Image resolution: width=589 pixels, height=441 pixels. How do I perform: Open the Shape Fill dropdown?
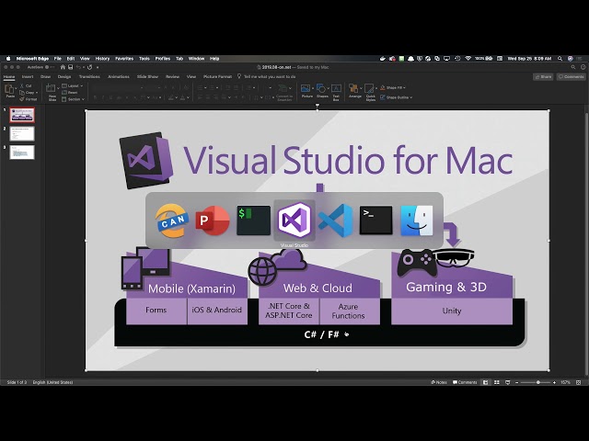point(393,87)
